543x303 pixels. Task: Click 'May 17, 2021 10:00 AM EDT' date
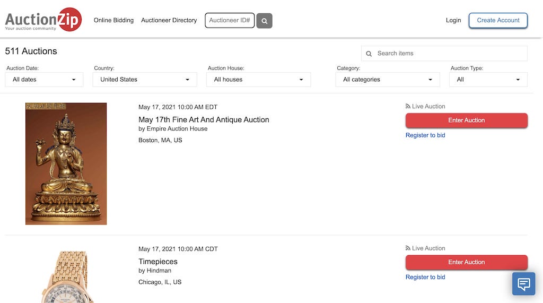coord(178,107)
